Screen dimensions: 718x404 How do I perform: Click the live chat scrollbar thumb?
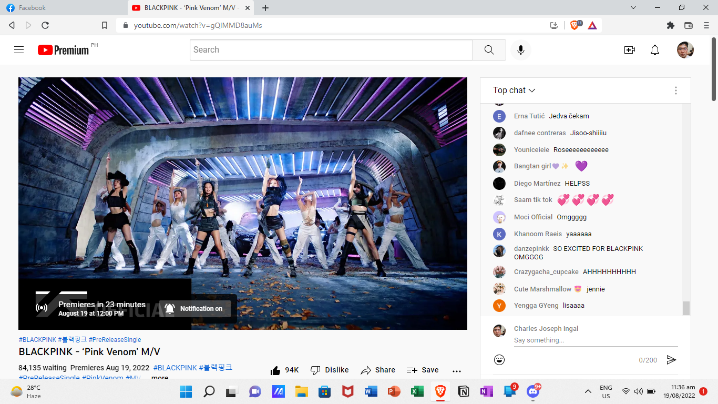pyautogui.click(x=686, y=308)
